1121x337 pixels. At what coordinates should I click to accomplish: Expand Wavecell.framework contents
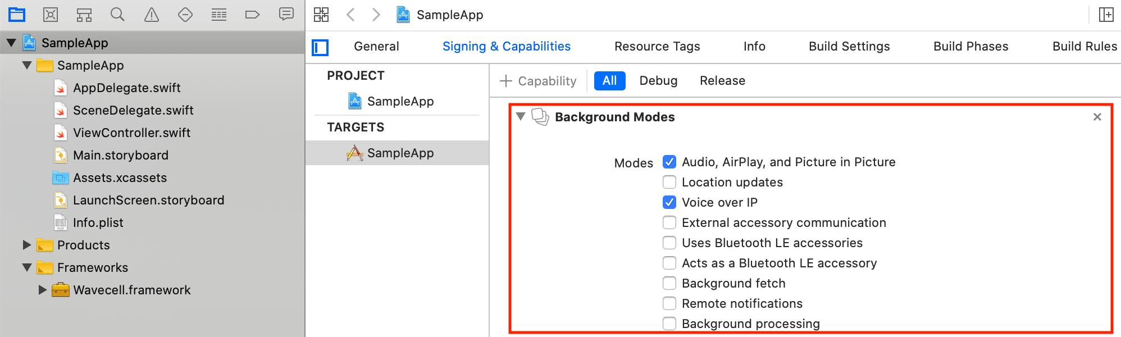pos(43,290)
